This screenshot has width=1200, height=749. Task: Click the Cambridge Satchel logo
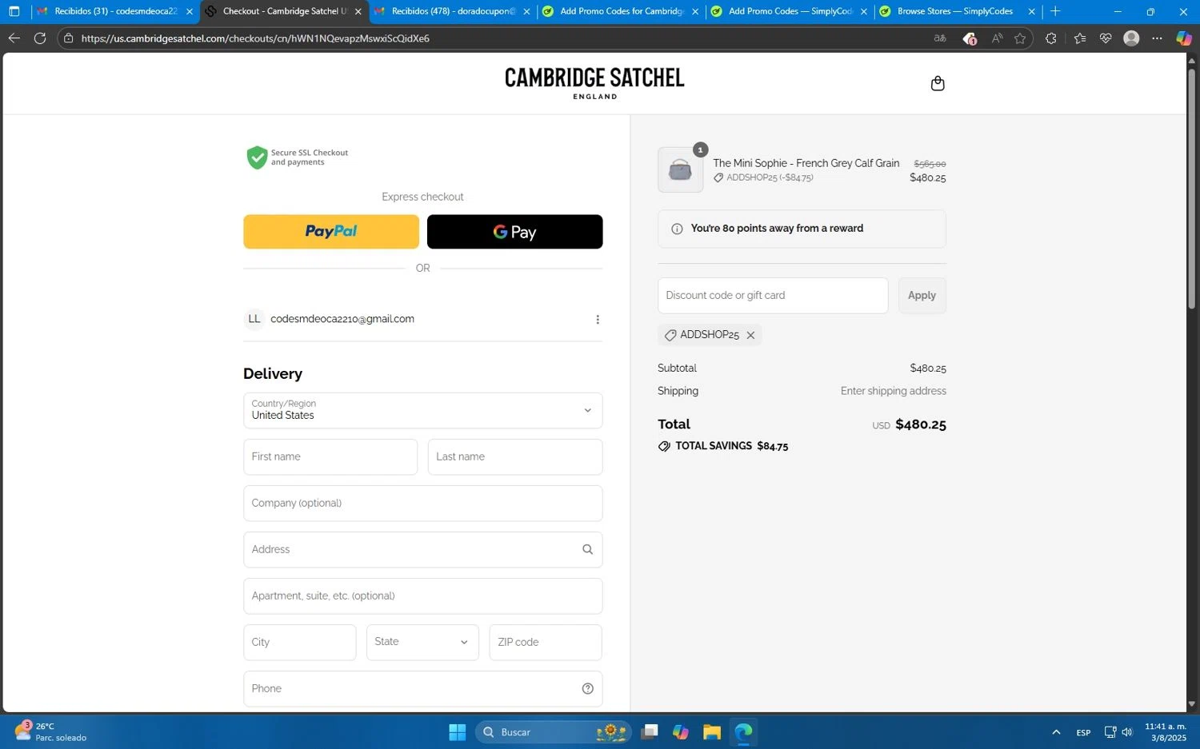594,82
